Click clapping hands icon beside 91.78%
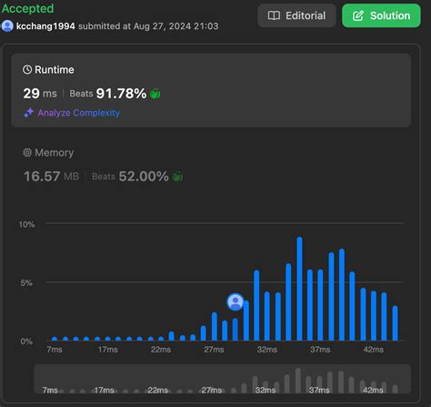The width and height of the screenshot is (431, 407). (155, 94)
